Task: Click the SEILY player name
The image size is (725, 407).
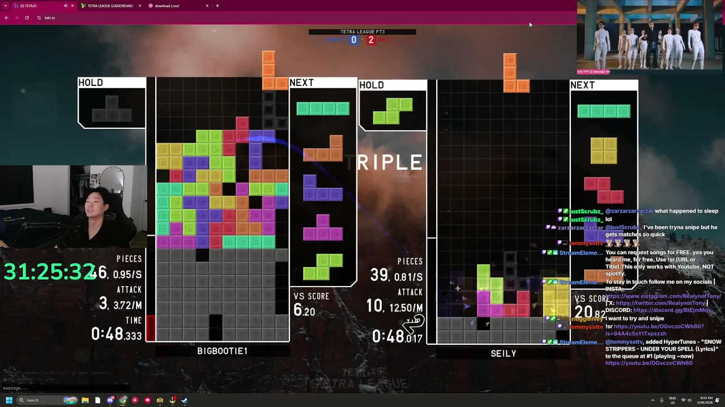Action: (x=504, y=354)
